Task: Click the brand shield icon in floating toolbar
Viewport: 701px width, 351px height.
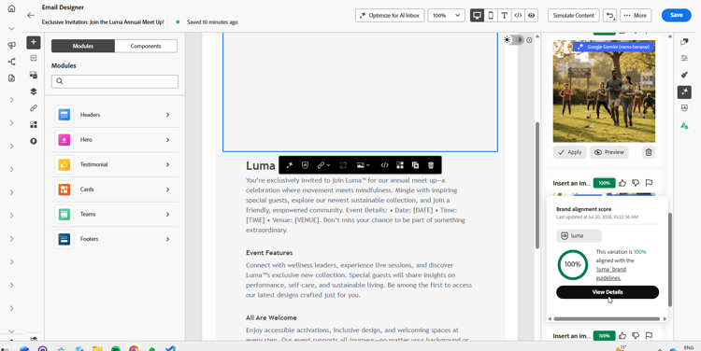Action: coord(305,165)
